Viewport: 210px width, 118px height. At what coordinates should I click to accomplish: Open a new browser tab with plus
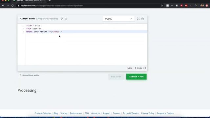50,1
